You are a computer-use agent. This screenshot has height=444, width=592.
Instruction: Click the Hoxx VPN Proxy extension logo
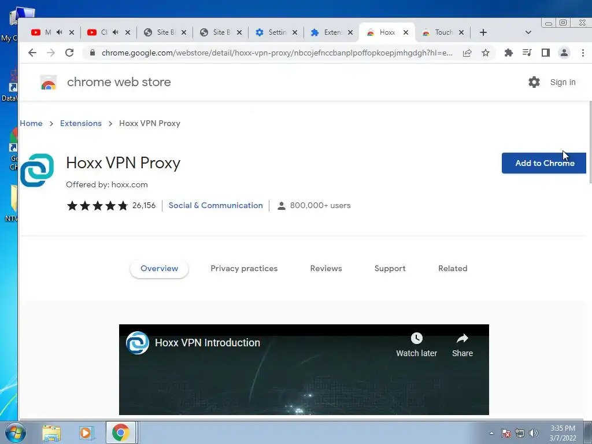[x=37, y=171]
